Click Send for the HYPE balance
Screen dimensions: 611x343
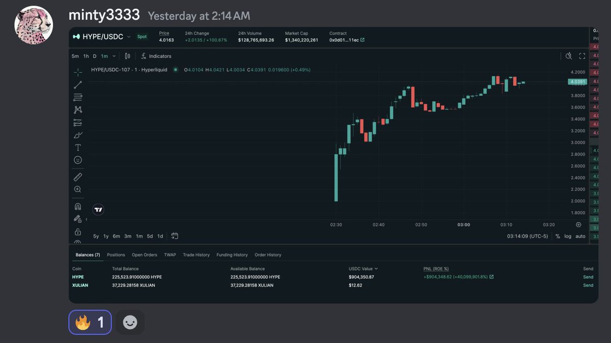click(588, 277)
